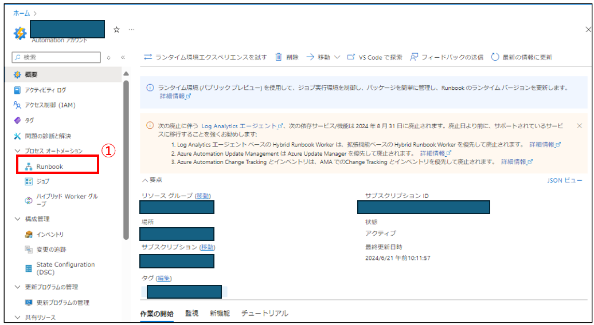Image resolution: width=594 pixels, height=325 pixels.
Task: Click the 変更の追跡 icon
Action: click(x=29, y=249)
